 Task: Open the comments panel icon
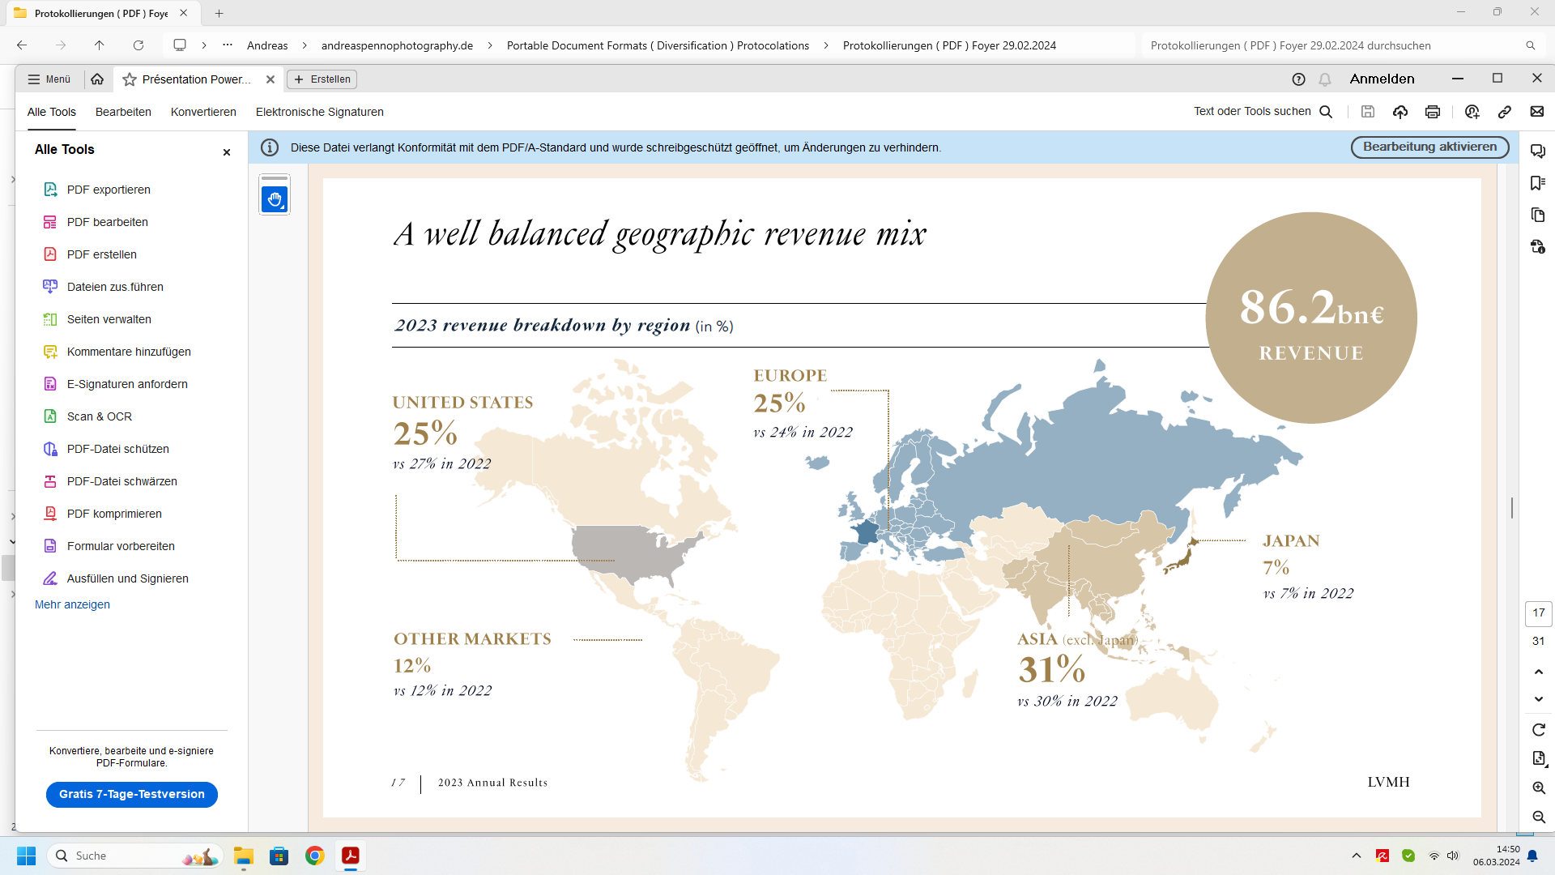click(1538, 152)
